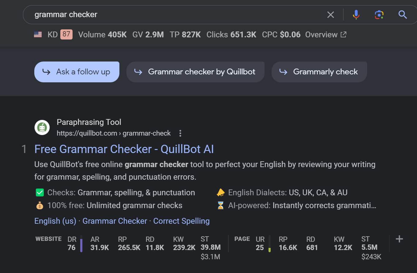Click the GV 2.9M metric
The image size is (417, 273).
click(x=148, y=35)
